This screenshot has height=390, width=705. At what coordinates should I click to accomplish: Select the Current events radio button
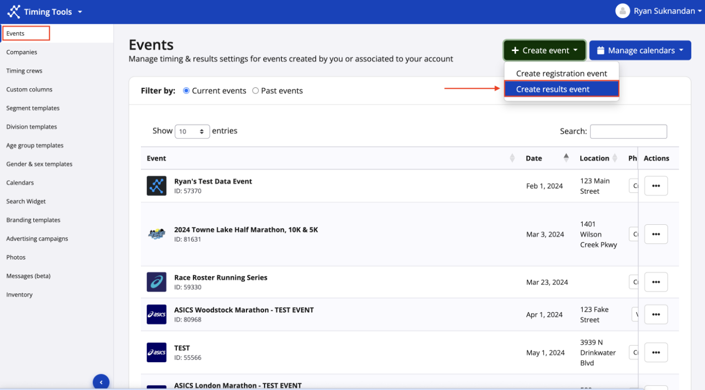pyautogui.click(x=186, y=91)
